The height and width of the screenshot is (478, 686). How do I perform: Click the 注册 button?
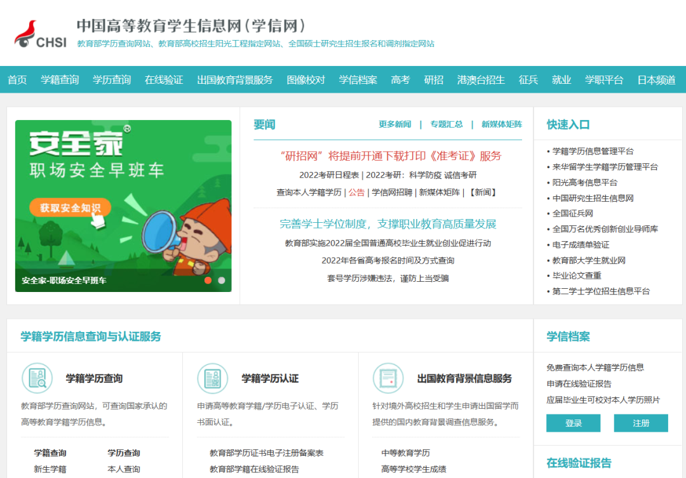(641, 423)
